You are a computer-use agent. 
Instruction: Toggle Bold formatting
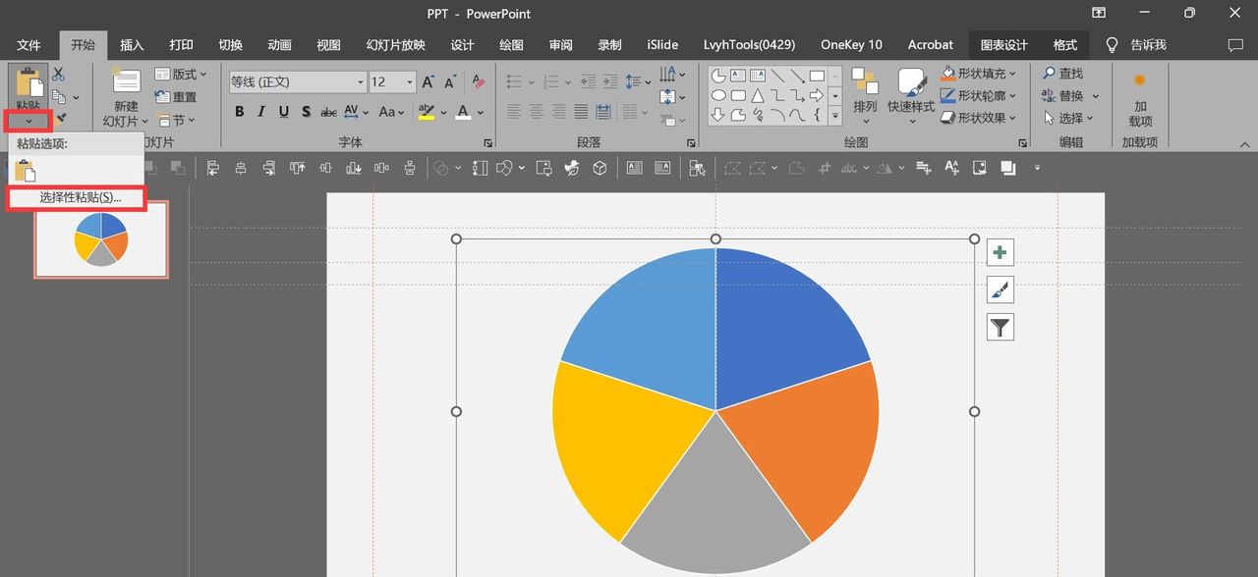pos(239,112)
